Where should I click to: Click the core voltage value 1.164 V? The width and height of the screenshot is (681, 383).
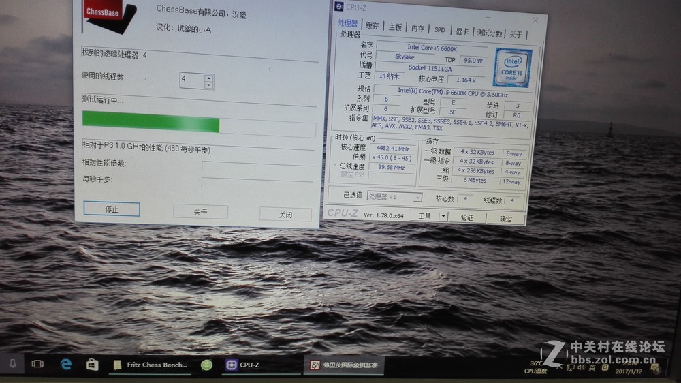[x=466, y=80]
